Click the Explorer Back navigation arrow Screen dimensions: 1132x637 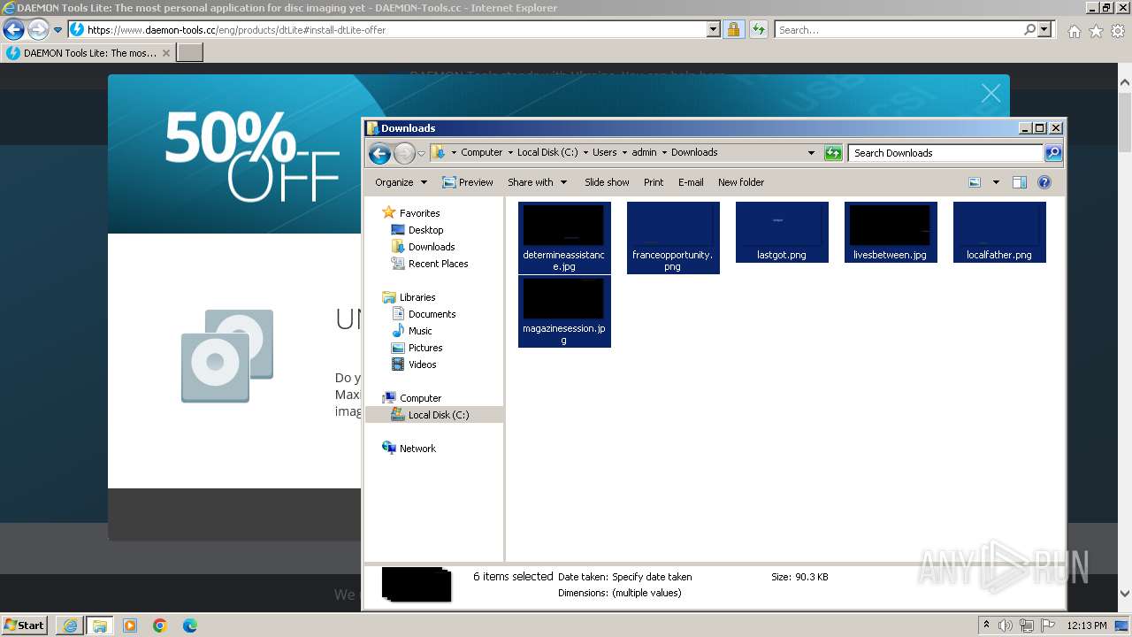point(379,154)
